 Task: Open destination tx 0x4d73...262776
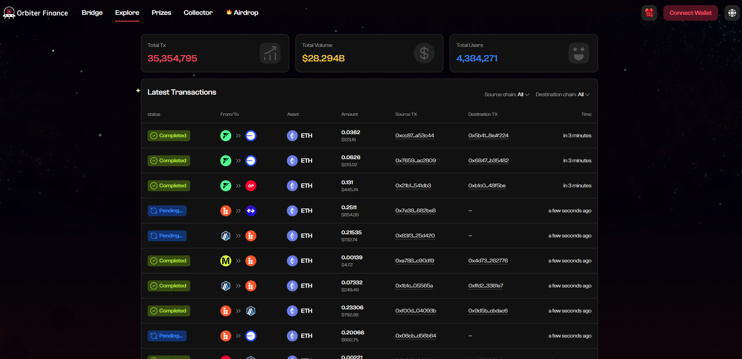pyautogui.click(x=488, y=261)
